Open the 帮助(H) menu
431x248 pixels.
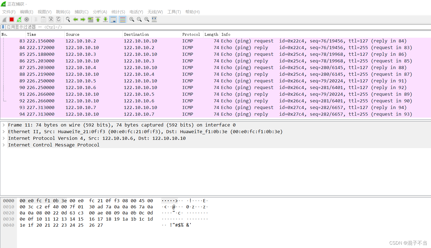point(193,12)
